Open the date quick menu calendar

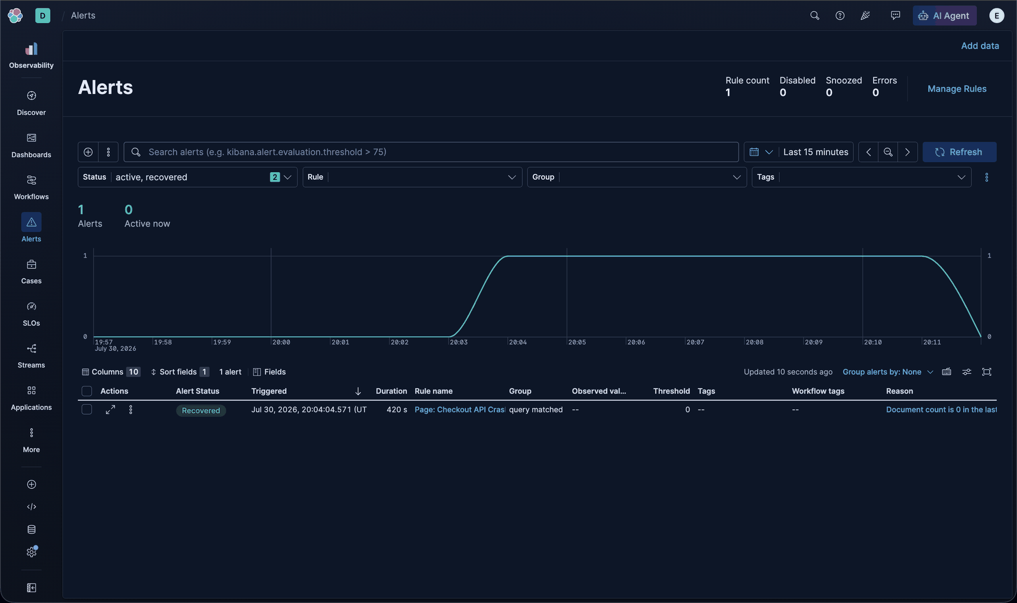tap(761, 152)
